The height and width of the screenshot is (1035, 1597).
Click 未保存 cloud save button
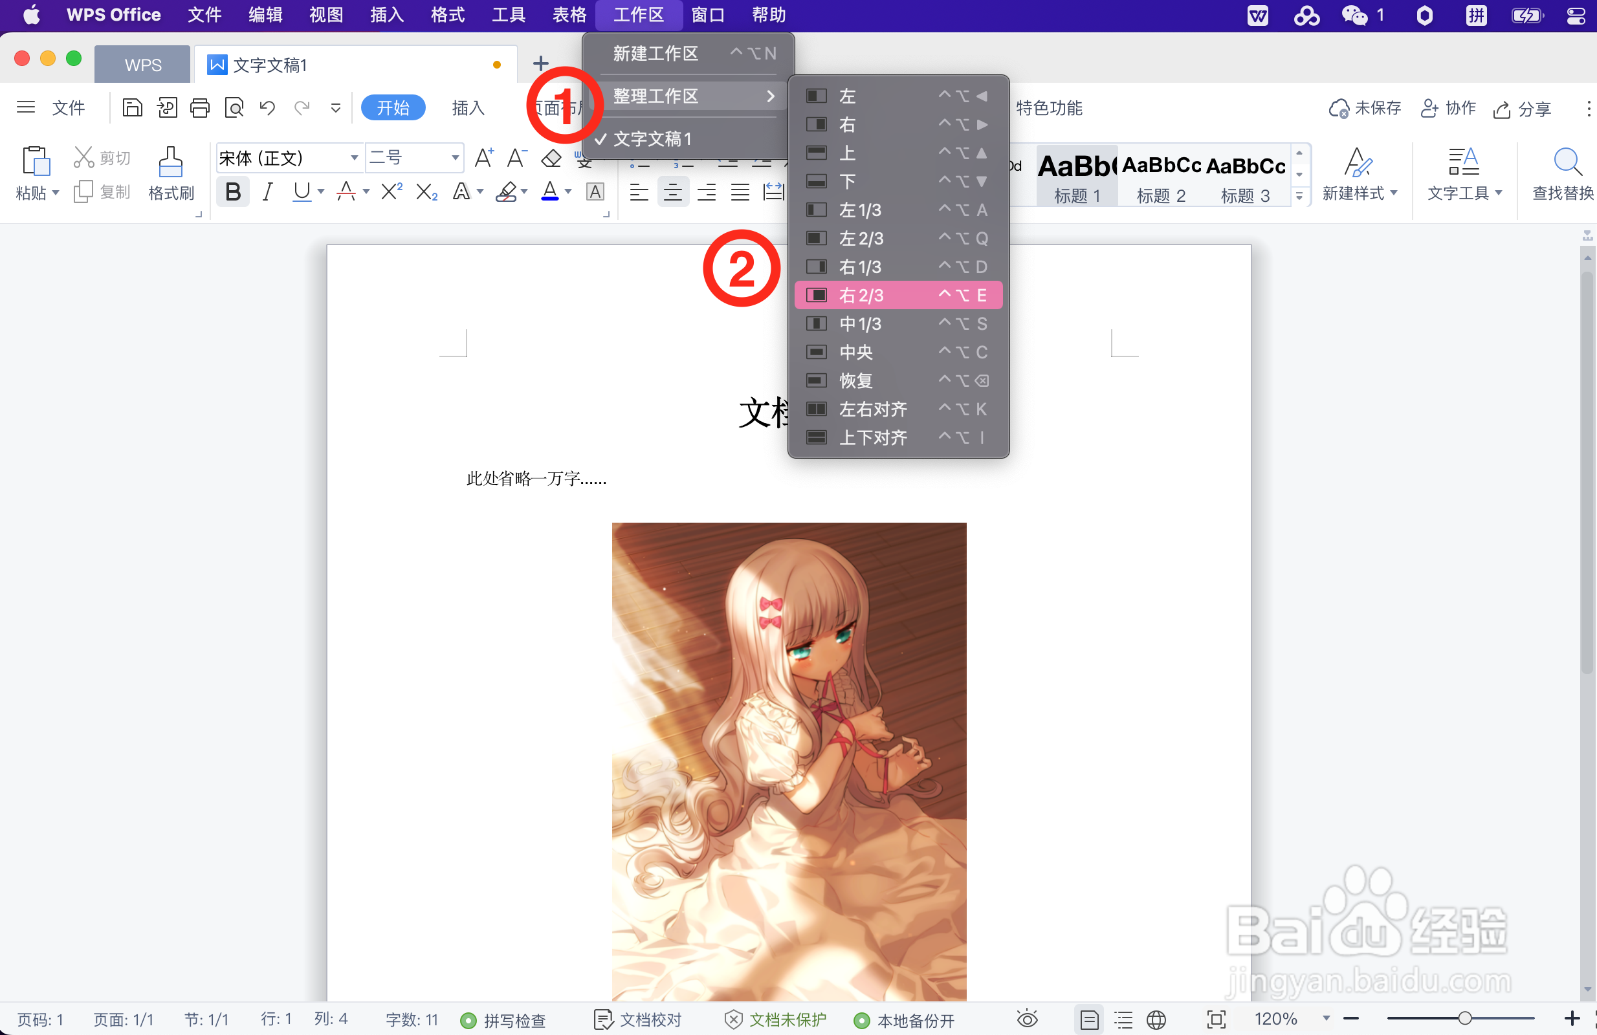click(x=1365, y=108)
